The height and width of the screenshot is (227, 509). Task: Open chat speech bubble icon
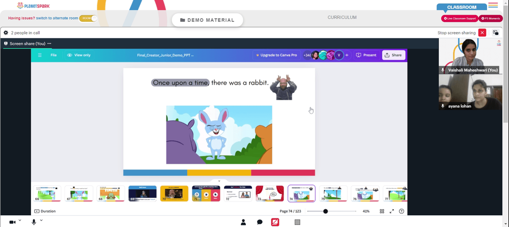(260, 222)
